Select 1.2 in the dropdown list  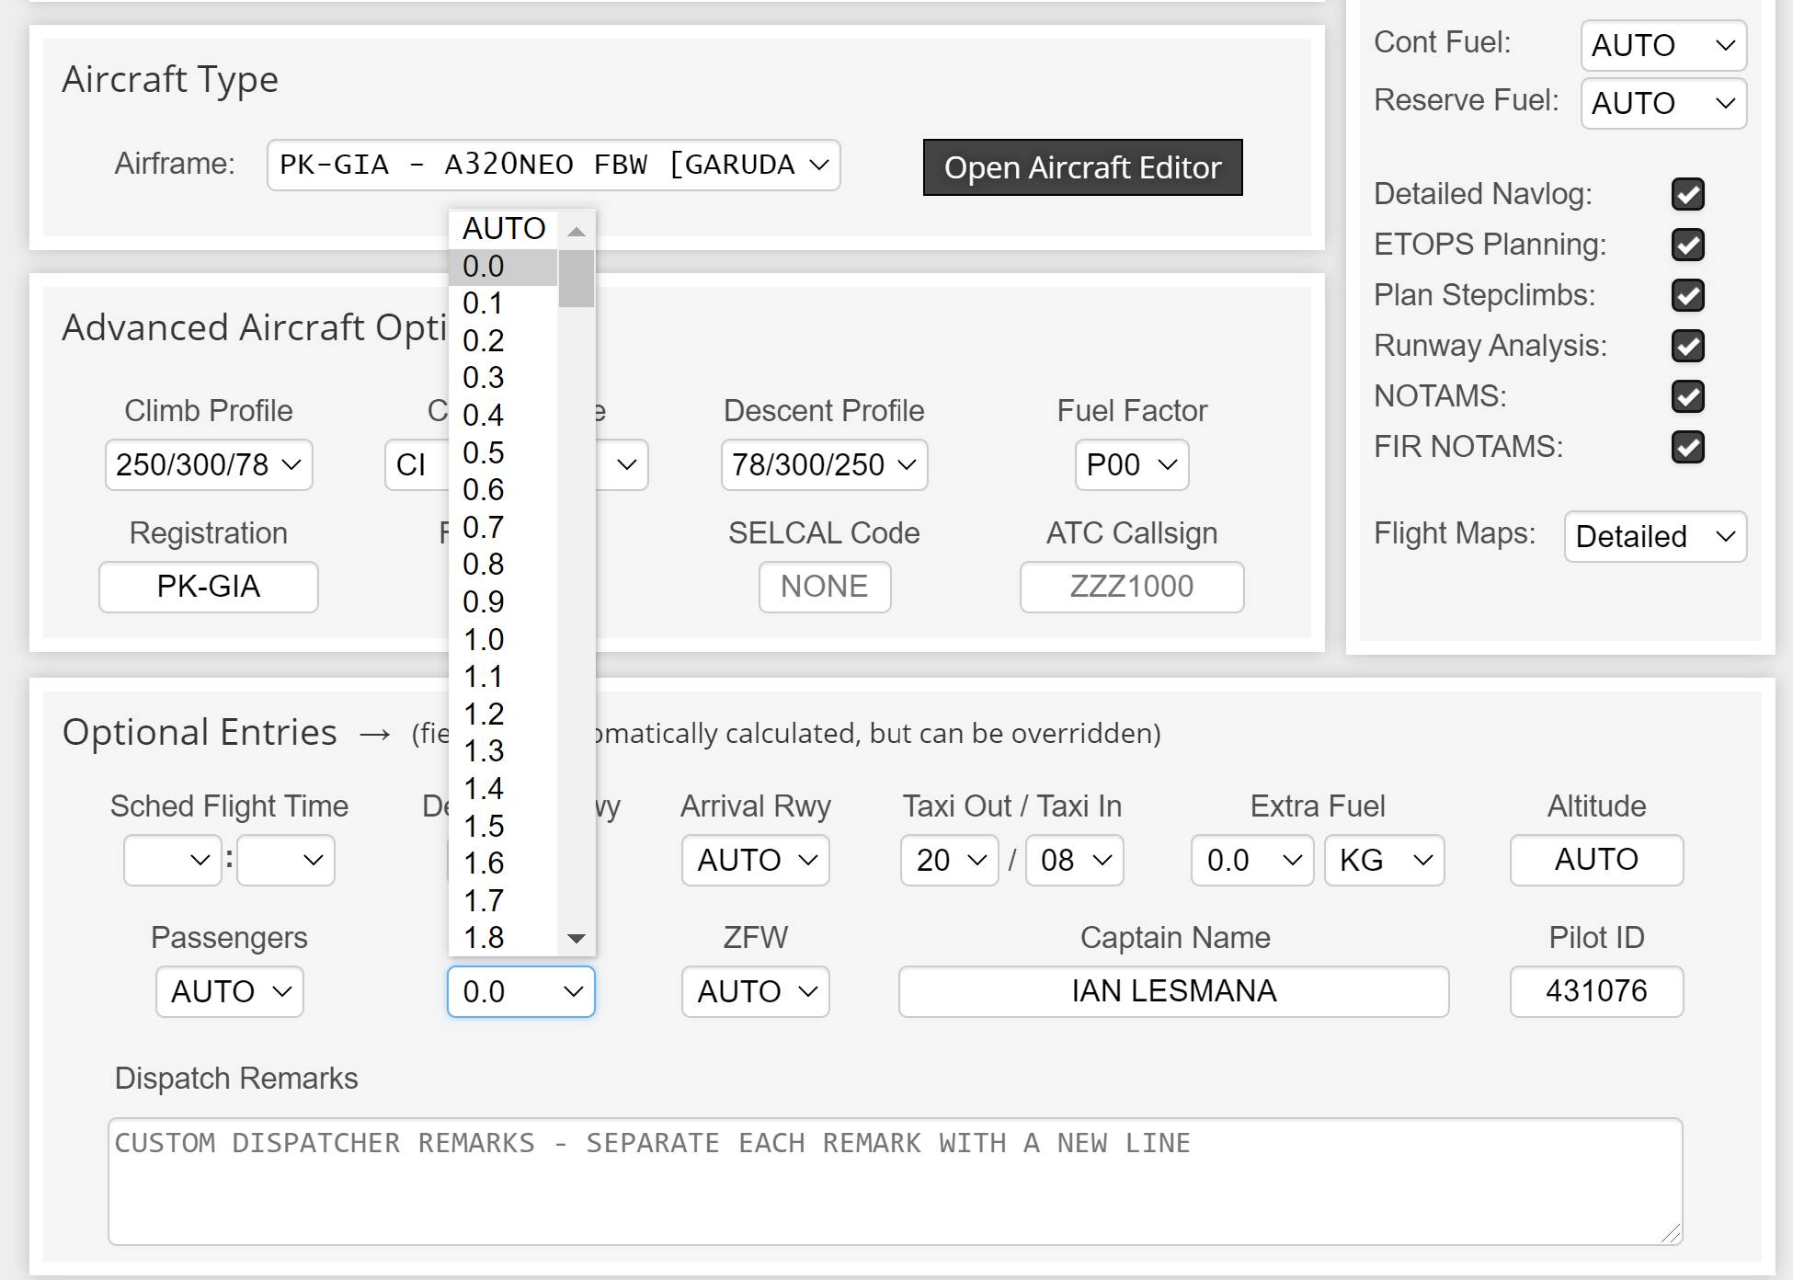485,714
